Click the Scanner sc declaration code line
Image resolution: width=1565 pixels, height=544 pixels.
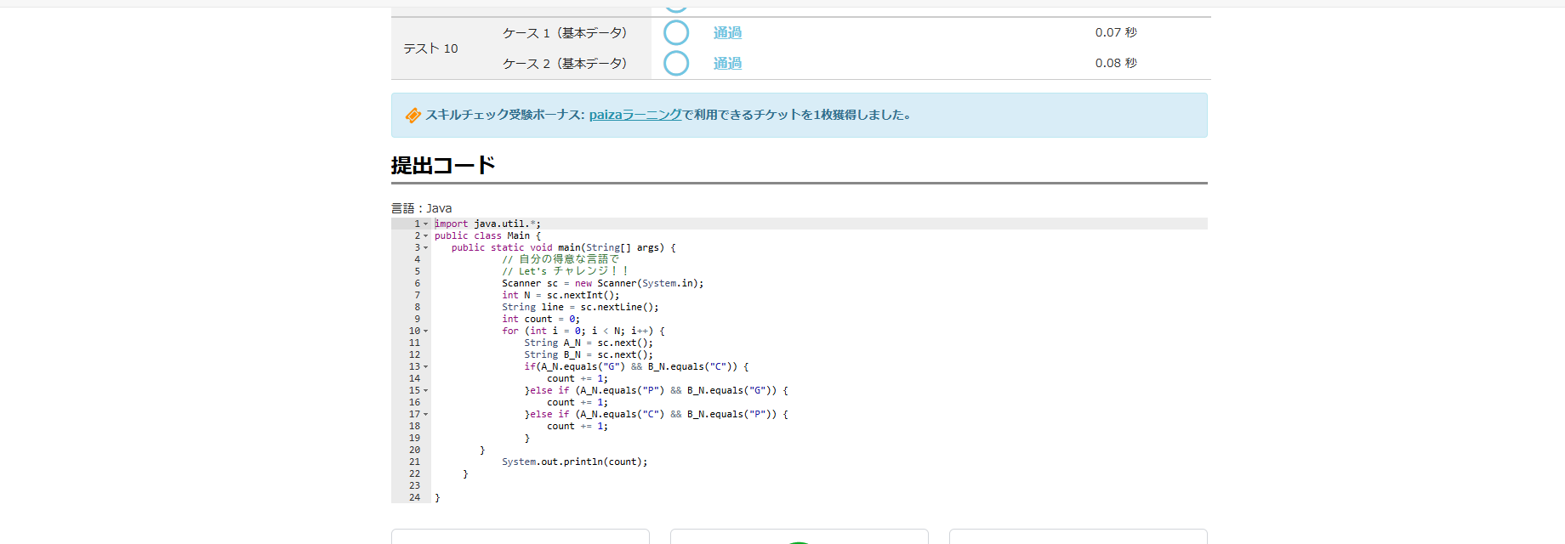[x=602, y=284]
